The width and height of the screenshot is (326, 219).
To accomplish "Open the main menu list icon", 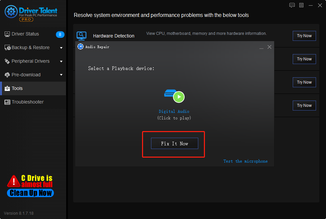I will point(301,5).
